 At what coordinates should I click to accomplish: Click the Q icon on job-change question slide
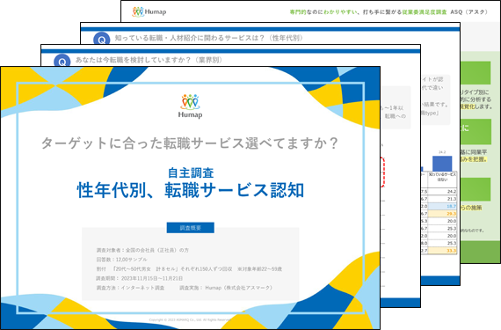62,60
